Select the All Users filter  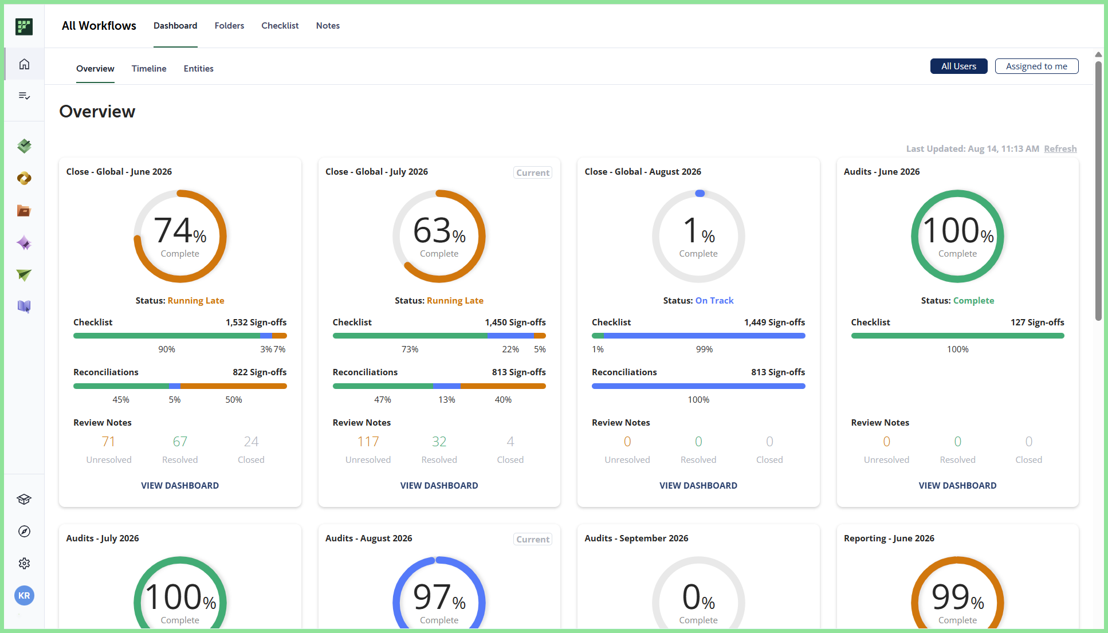pos(958,66)
